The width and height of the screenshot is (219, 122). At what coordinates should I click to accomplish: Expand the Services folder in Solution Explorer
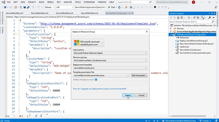171,28
